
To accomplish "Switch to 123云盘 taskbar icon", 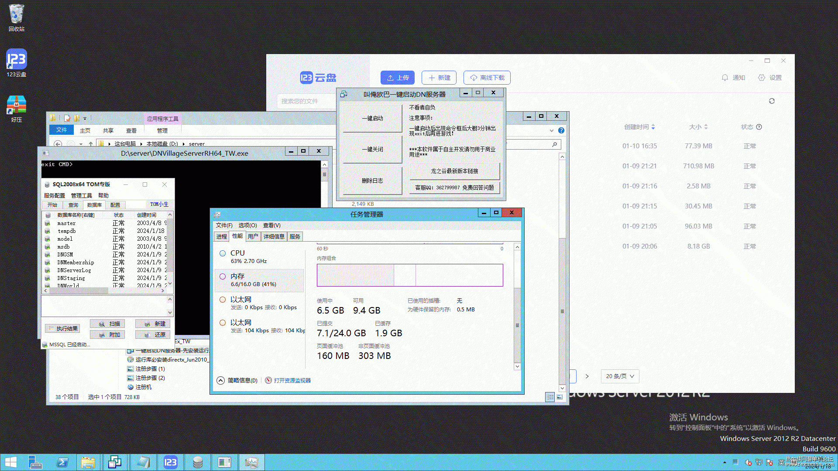I will click(170, 462).
